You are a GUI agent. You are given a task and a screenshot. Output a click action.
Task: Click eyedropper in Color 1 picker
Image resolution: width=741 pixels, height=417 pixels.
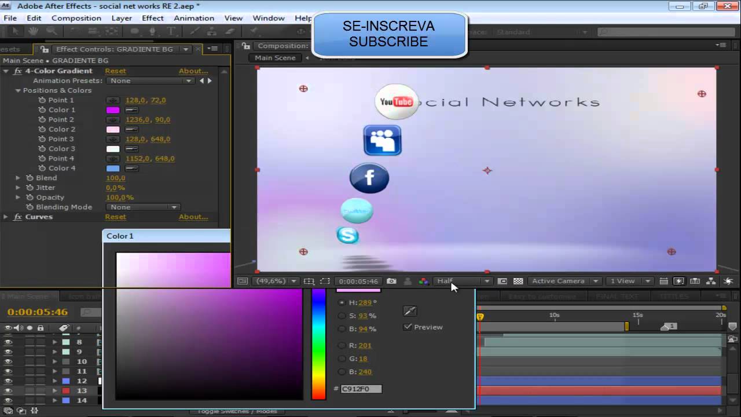click(410, 311)
